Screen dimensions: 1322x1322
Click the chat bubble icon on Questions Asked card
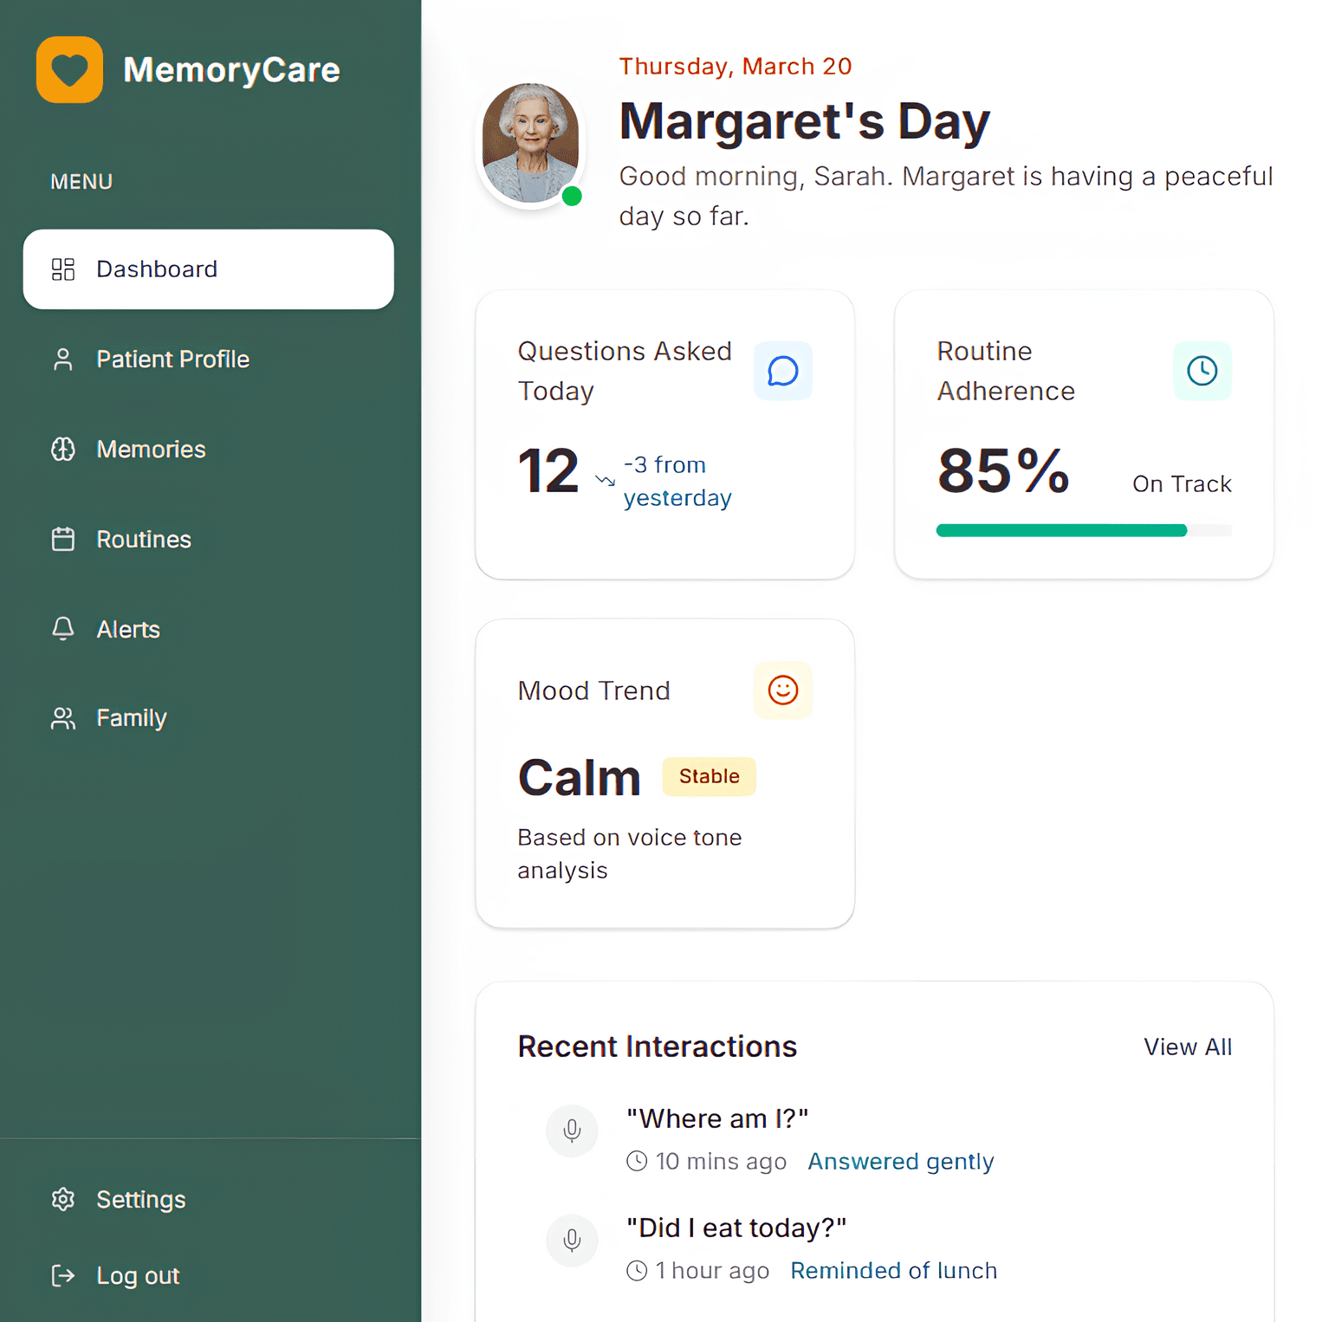tap(782, 371)
